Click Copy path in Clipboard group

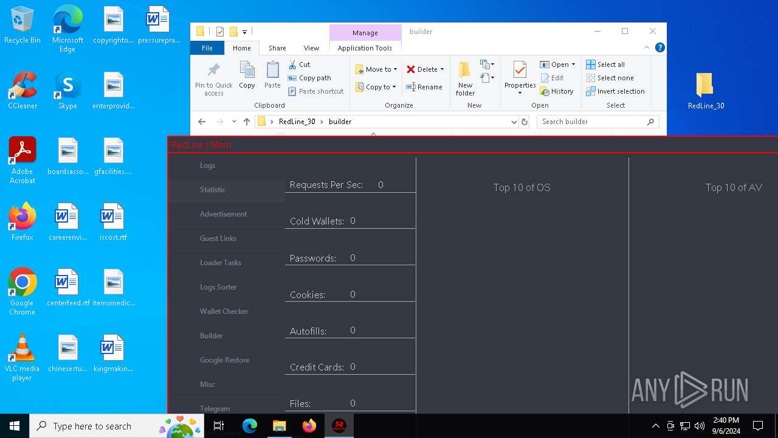click(309, 78)
